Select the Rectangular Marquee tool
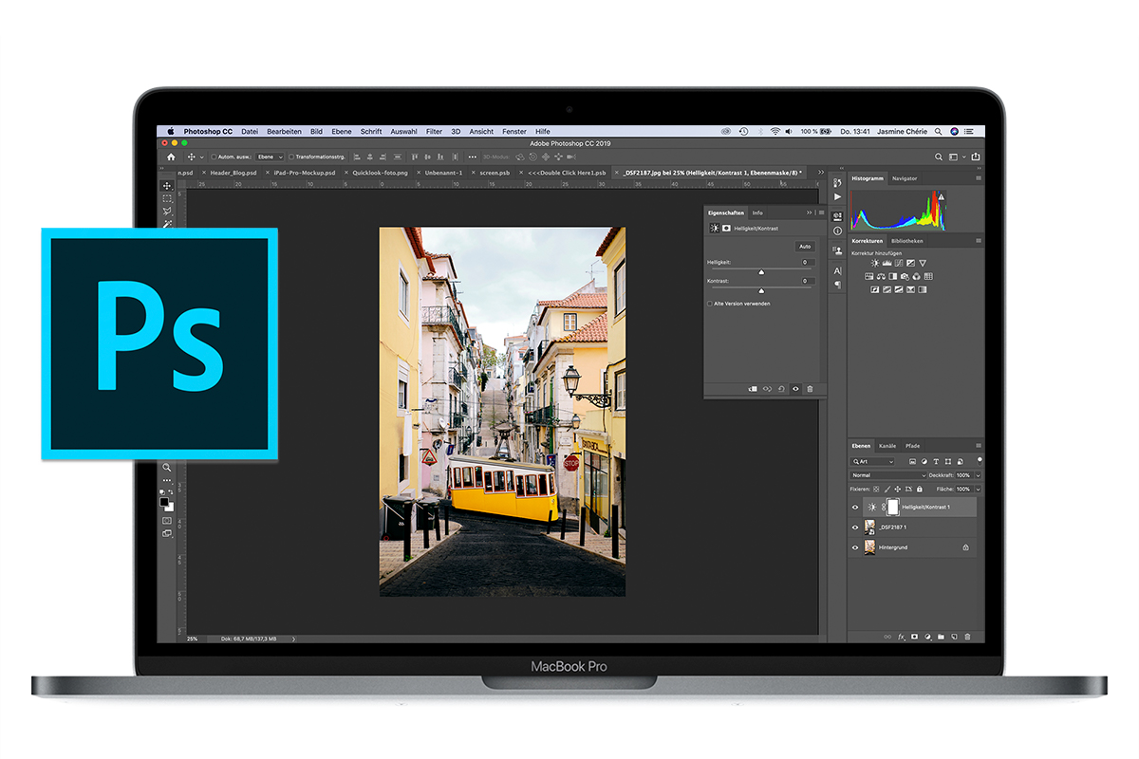 (168, 198)
